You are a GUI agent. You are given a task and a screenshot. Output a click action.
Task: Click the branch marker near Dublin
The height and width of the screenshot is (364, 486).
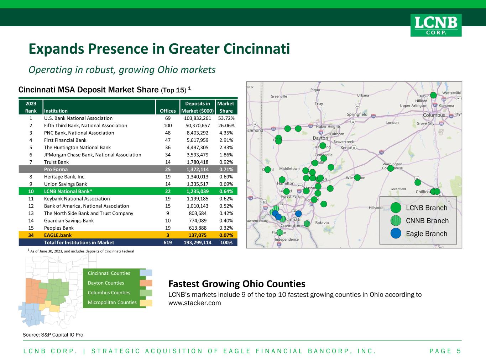433,95
